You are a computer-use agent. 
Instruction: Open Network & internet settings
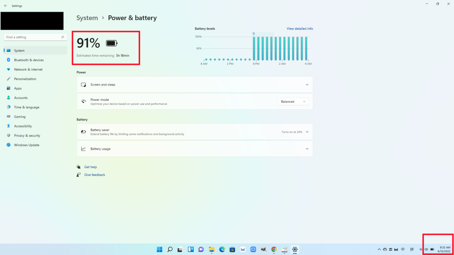tap(35, 69)
